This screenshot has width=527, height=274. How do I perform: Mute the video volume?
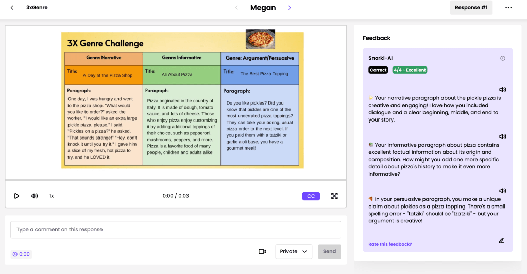click(34, 196)
